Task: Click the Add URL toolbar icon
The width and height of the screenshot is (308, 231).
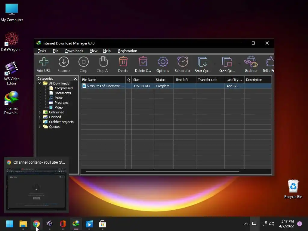Action: [x=44, y=64]
